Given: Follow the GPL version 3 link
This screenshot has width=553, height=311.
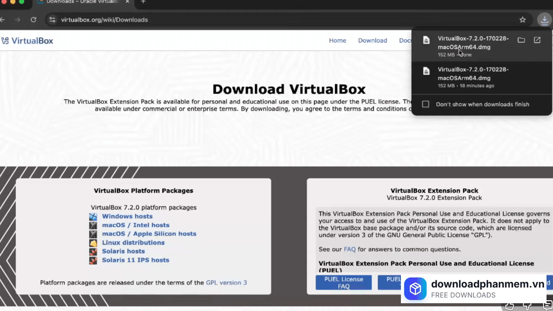Looking at the screenshot, I should (226, 282).
